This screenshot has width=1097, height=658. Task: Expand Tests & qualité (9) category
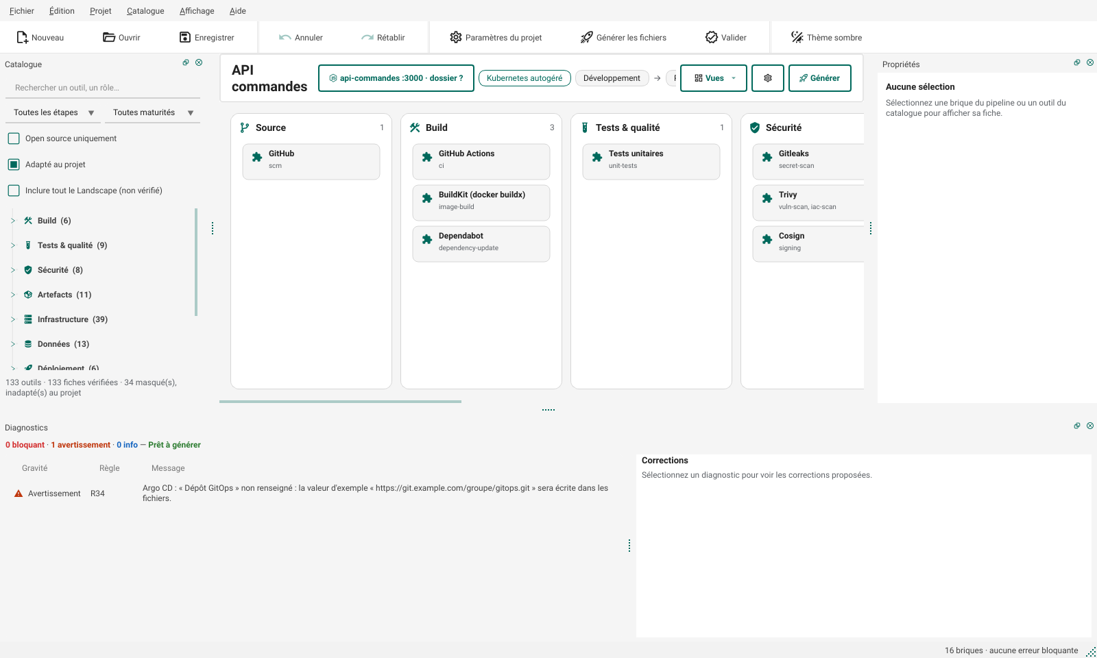coord(13,245)
